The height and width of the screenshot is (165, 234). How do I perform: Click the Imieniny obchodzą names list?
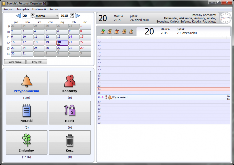[186, 18]
